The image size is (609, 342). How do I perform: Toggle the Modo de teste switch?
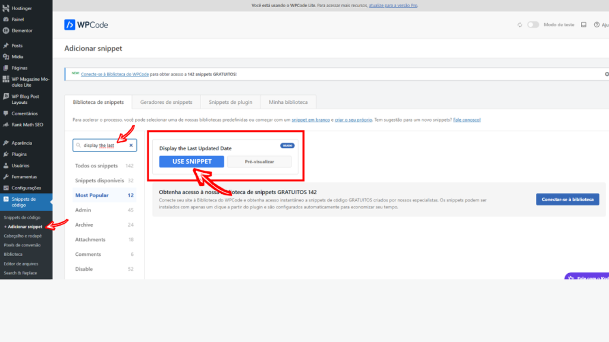pos(533,25)
